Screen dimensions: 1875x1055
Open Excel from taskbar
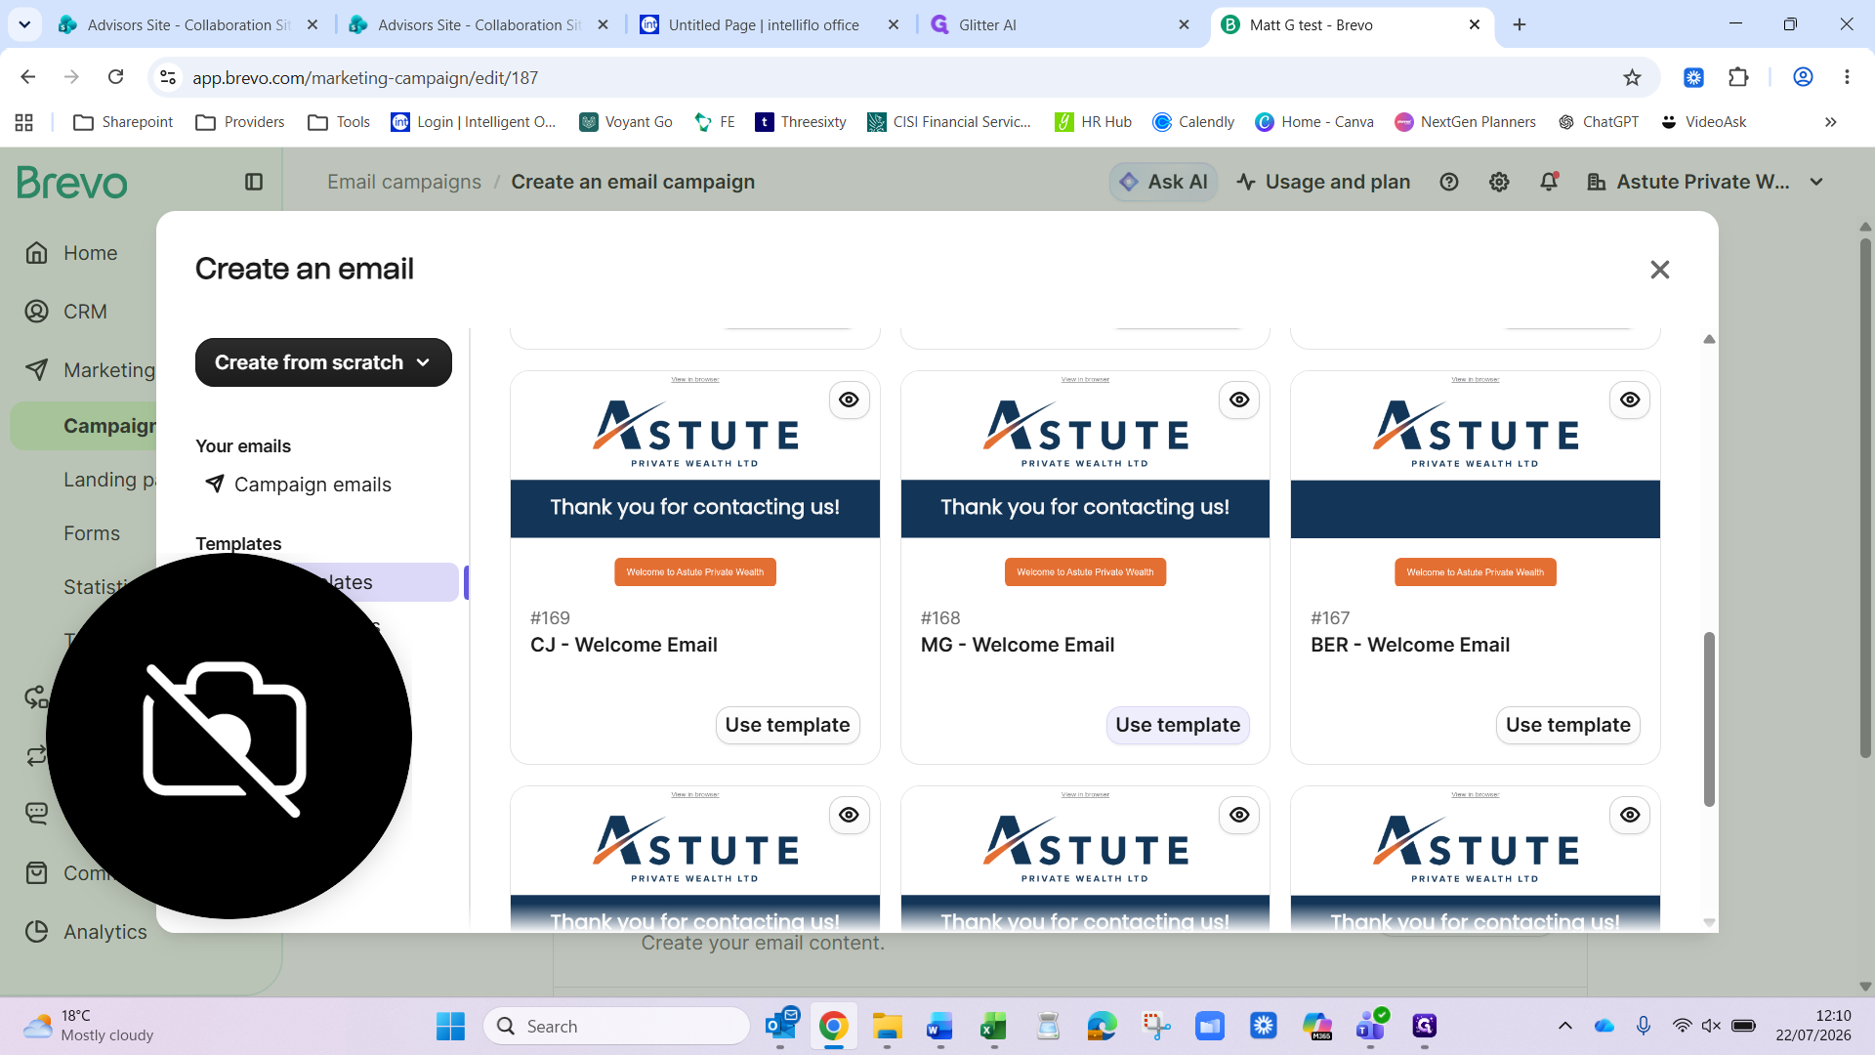993,1027
